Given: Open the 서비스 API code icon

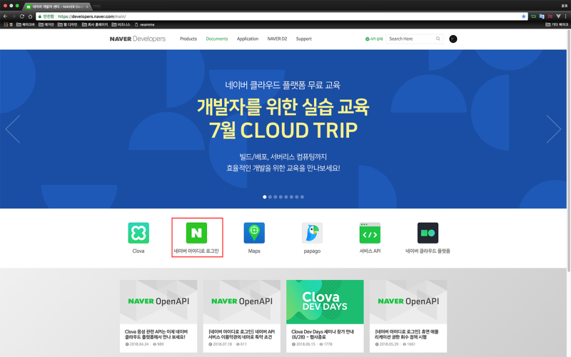Looking at the screenshot, I should pos(370,233).
